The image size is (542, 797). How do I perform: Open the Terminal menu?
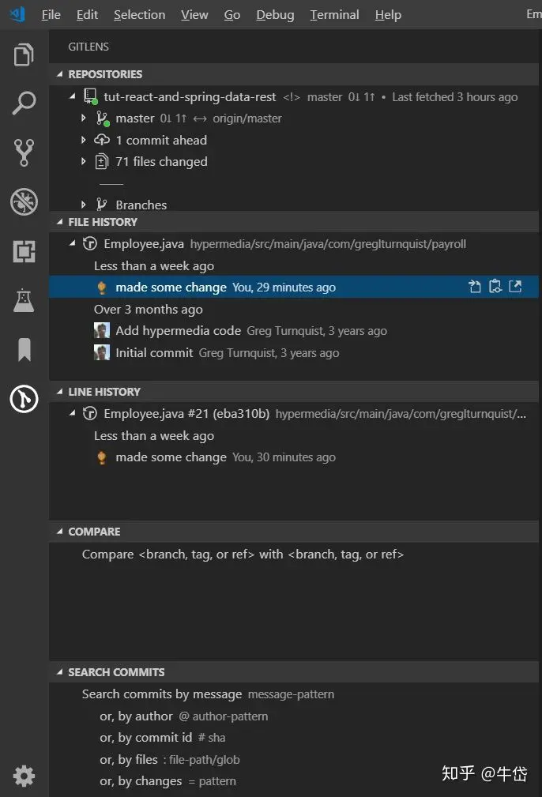[x=334, y=15]
